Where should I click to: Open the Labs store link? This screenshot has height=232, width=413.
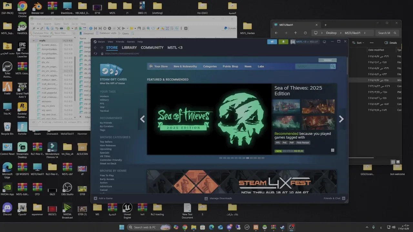pyautogui.click(x=261, y=66)
